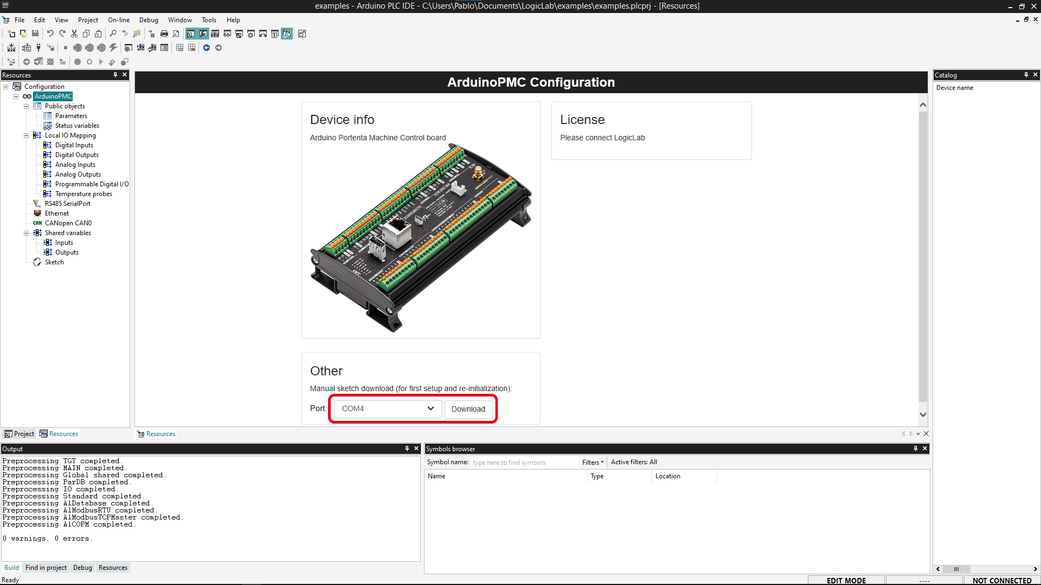1041x585 pixels.
Task: Compile the project with the lightning bolt icon
Action: click(113, 48)
